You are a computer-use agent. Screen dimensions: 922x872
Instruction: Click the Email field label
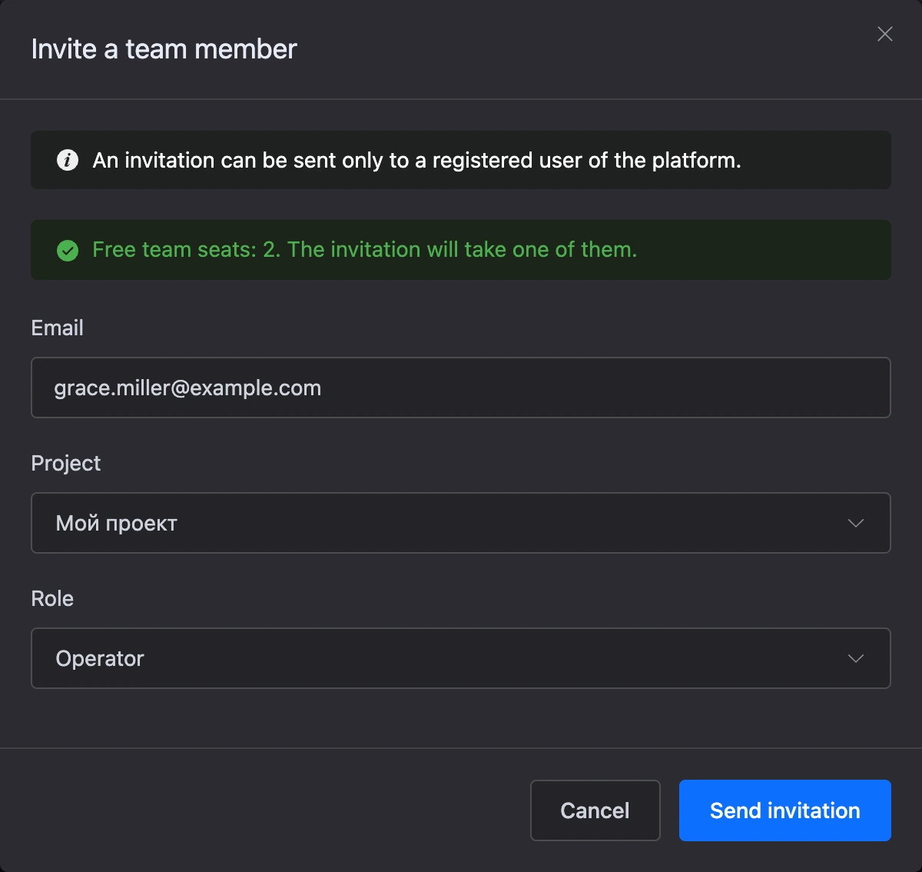(57, 328)
